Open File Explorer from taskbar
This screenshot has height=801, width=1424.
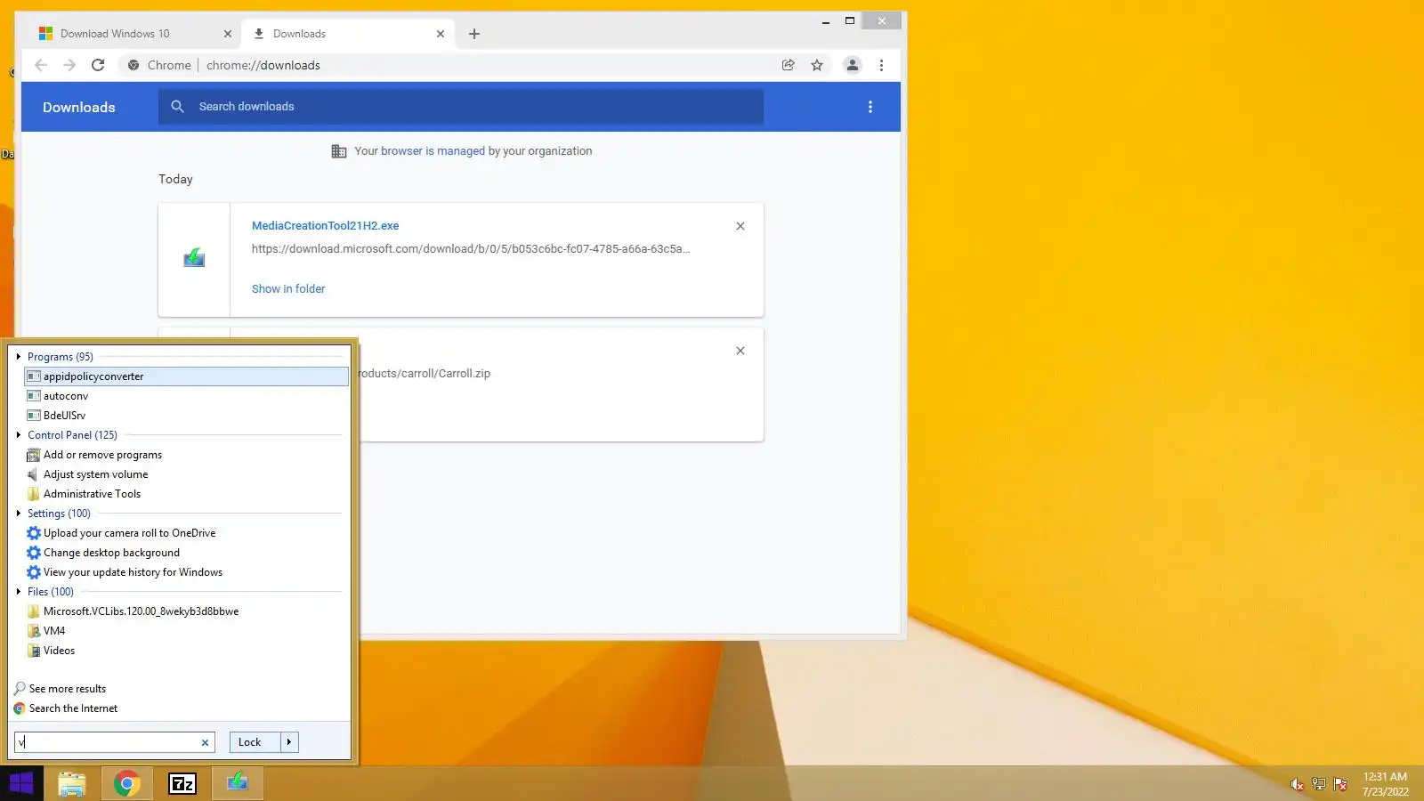click(x=71, y=783)
